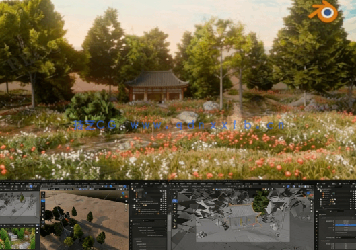Click the rendered forest image preview at bottom-left
Image resolution: width=356 pixels, height=250 pixels.
pos(17,239)
